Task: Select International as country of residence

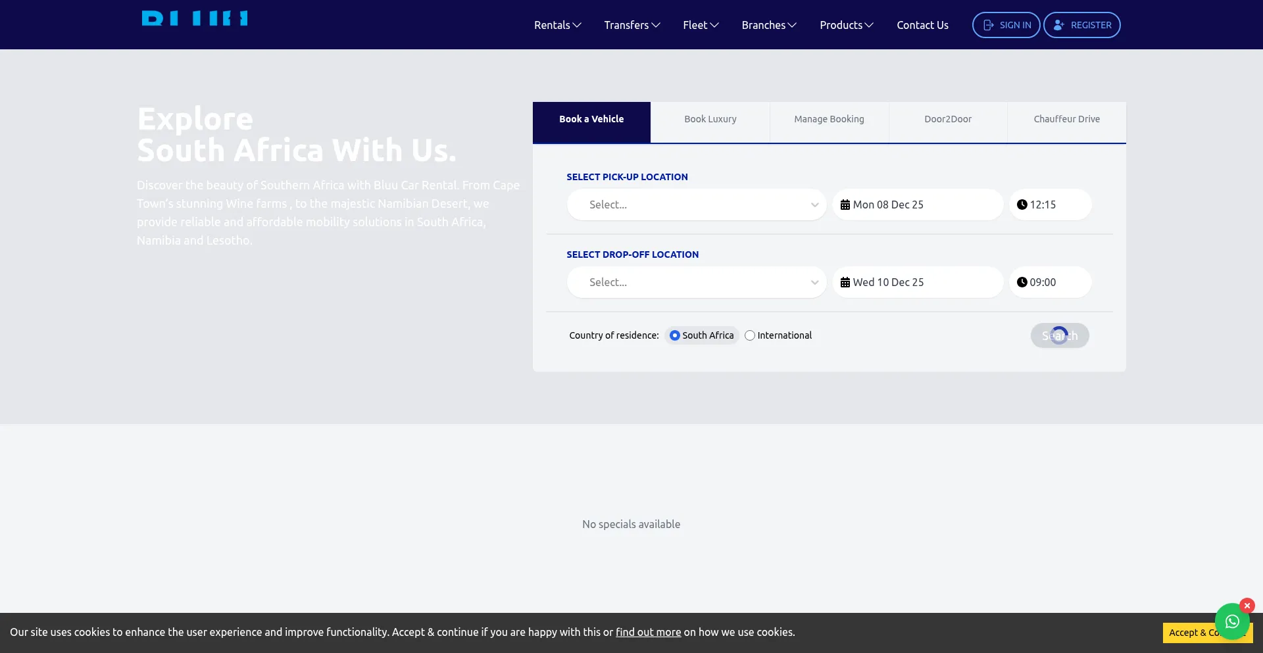Action: click(x=751, y=335)
